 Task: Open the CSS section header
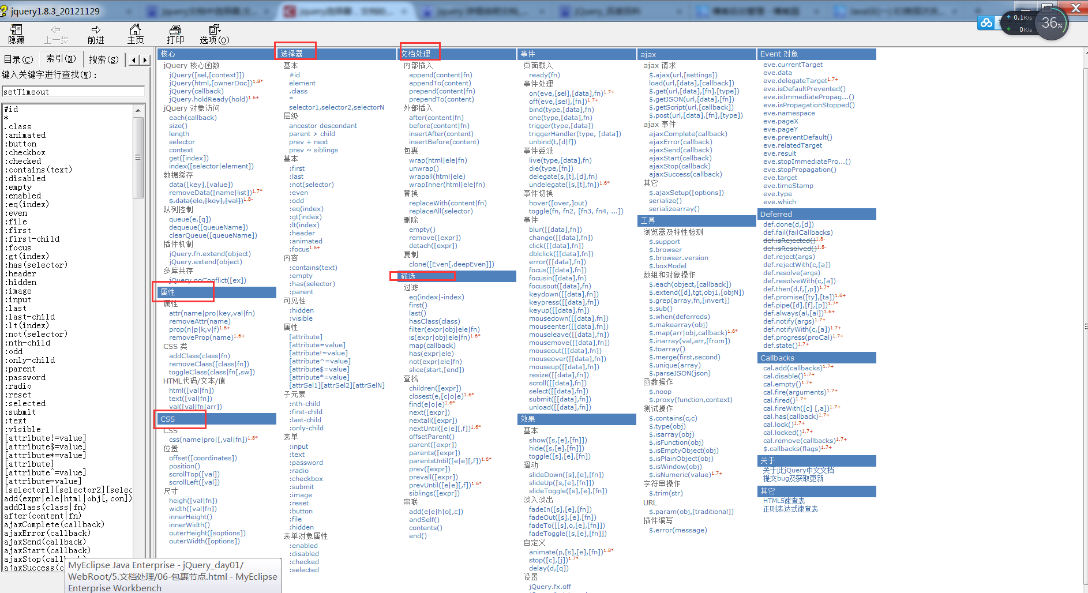tap(216, 419)
